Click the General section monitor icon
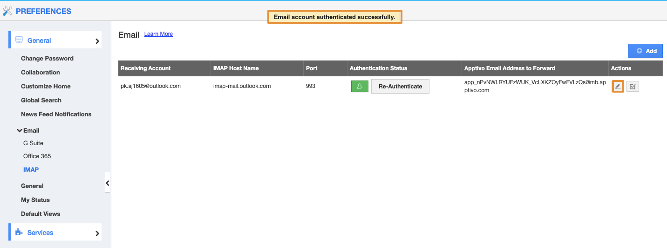The image size is (667, 248). pyautogui.click(x=19, y=40)
